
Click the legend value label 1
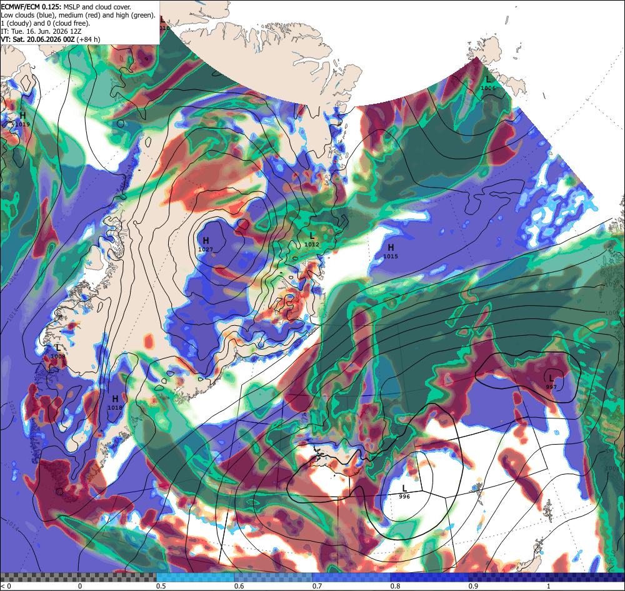click(x=549, y=586)
